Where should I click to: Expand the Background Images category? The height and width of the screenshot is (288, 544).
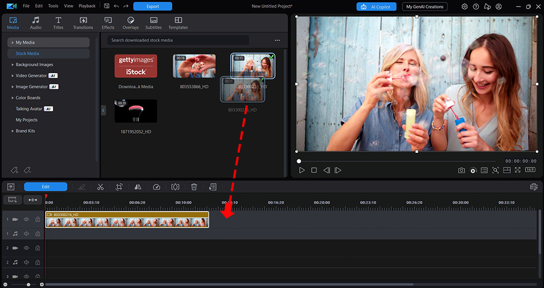click(x=13, y=65)
